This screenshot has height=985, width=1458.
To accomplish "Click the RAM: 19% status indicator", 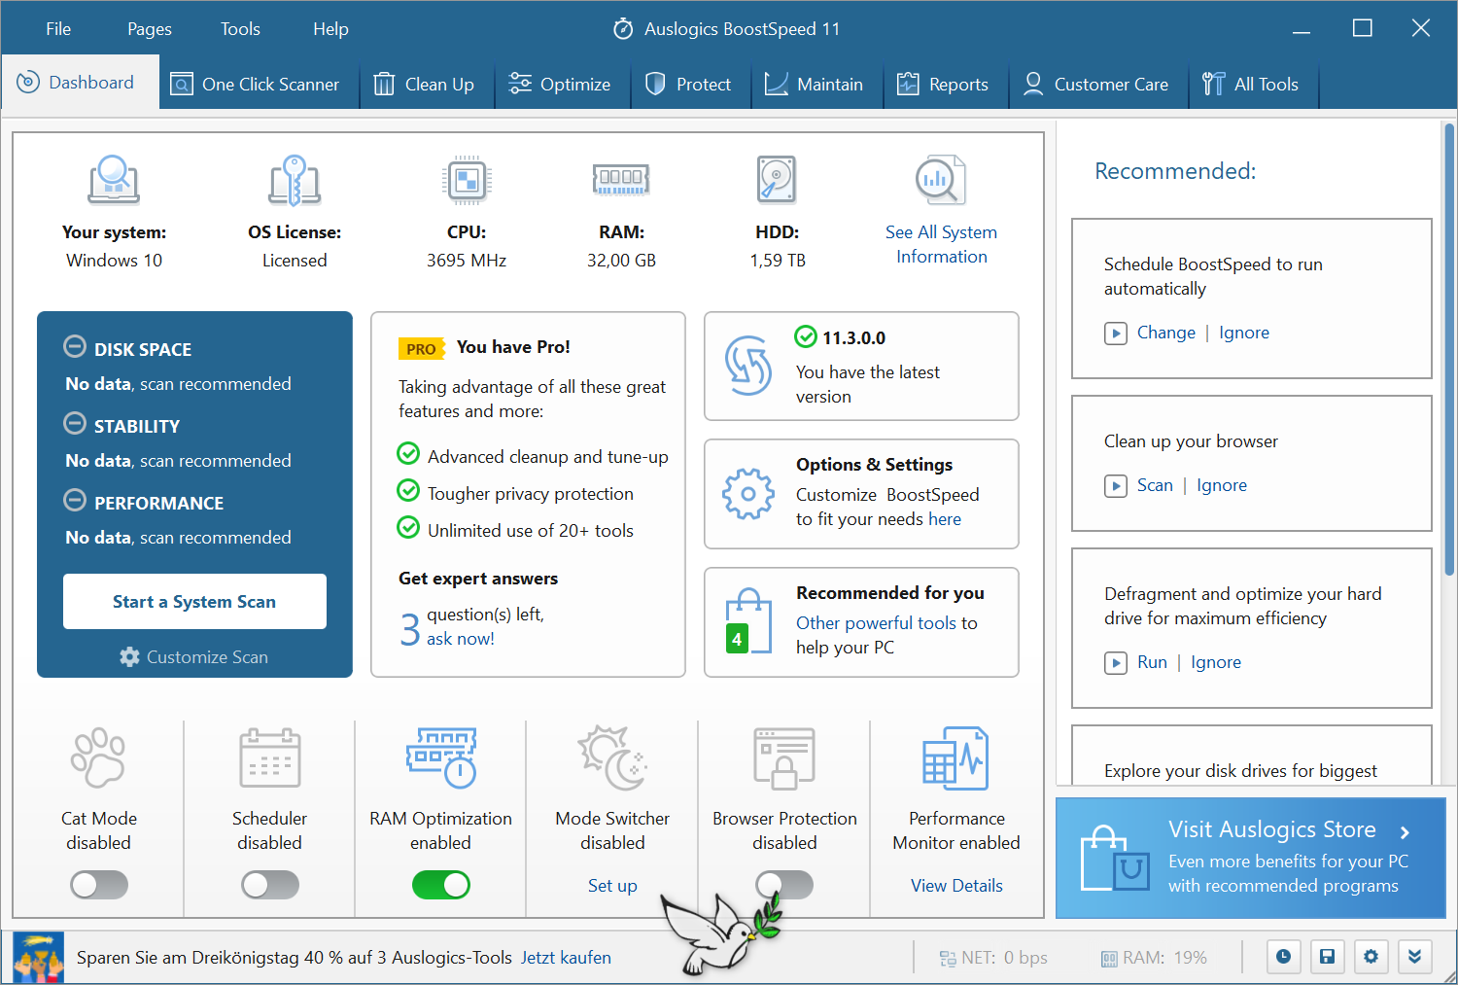I will 1154,958.
